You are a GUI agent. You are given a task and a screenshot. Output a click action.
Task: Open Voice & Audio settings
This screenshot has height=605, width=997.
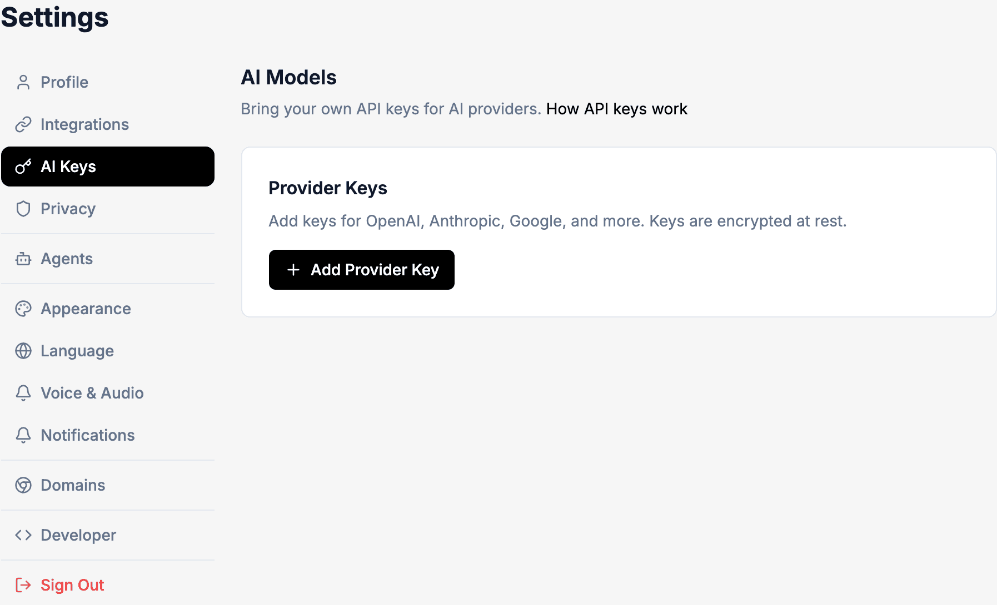pos(92,393)
